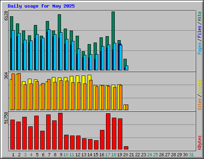Select weekend day 4 on the axis

(31, 155)
